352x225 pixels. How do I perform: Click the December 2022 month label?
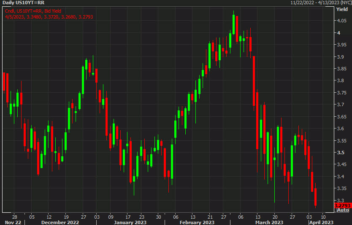tap(60, 222)
